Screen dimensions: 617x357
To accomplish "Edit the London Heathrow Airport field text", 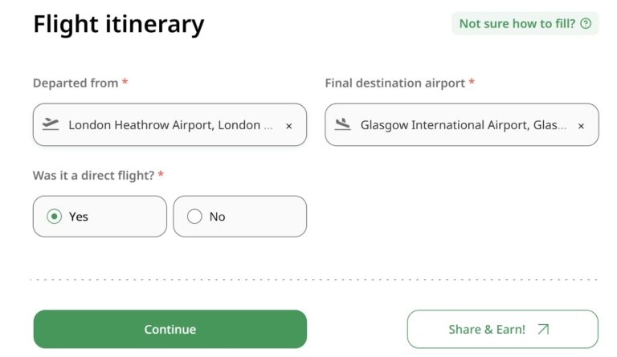I will coord(164,125).
